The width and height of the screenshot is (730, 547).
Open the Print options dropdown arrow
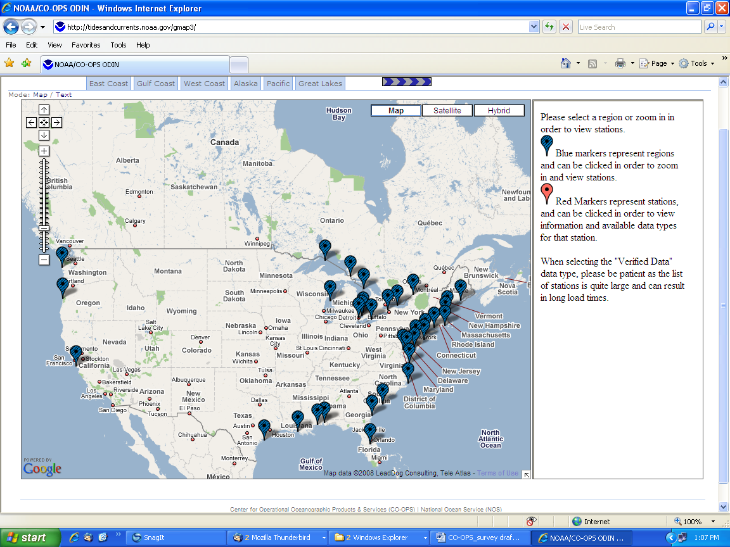[x=632, y=63]
